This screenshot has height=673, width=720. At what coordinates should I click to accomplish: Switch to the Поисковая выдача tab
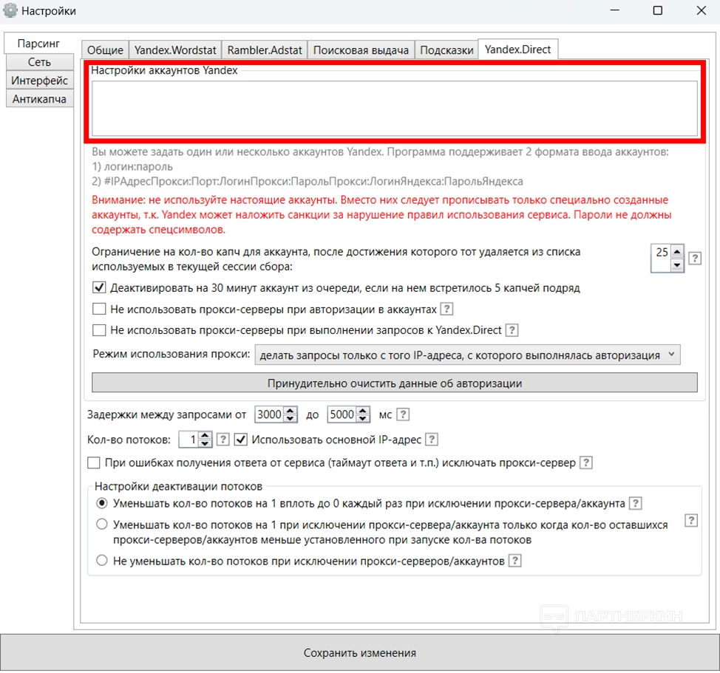361,49
